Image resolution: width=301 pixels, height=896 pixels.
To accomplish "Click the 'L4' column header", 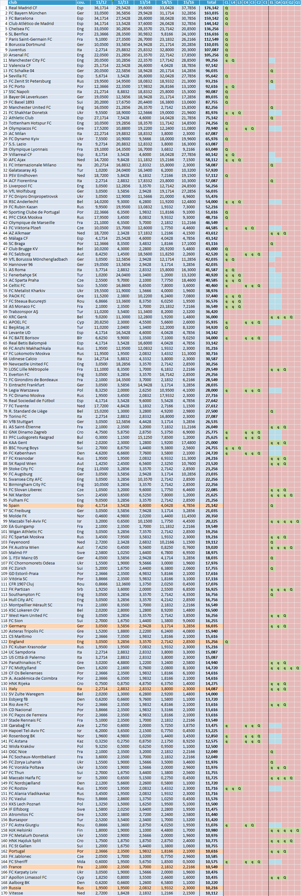I will (x=233, y=2).
